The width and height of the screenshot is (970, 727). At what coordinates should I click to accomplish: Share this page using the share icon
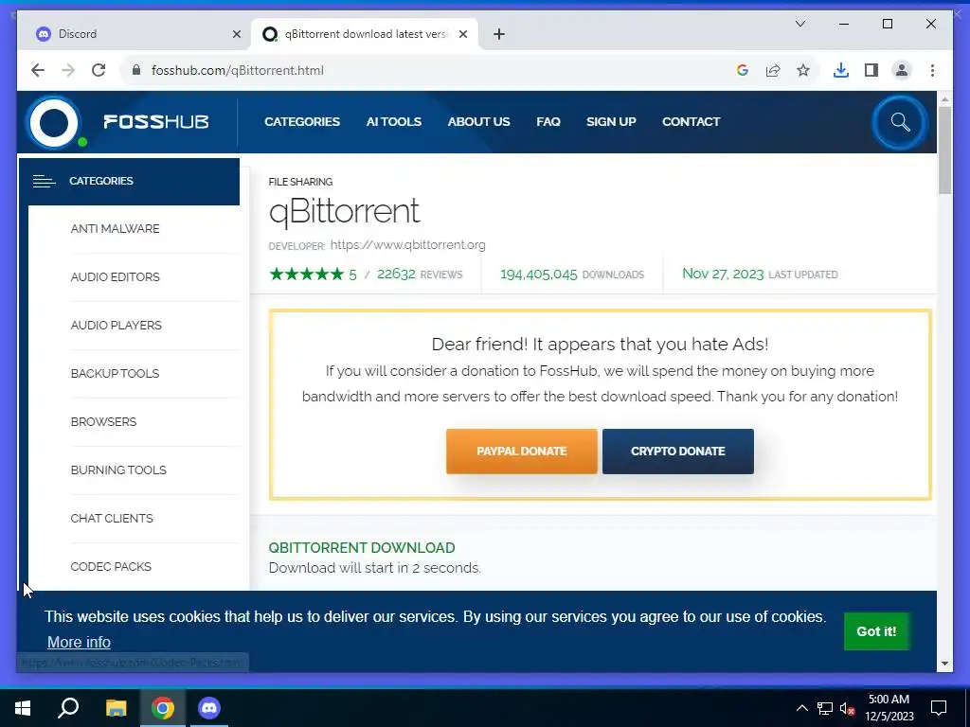point(773,70)
